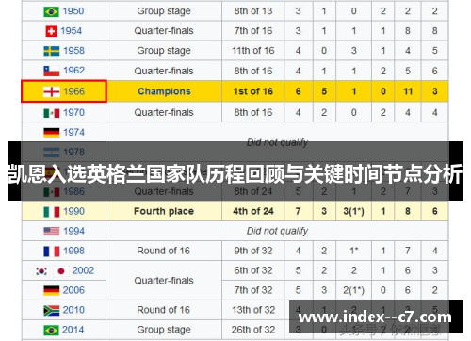Click the Switzerland flag beside 1954
The image size is (471, 341).
[x=51, y=31]
